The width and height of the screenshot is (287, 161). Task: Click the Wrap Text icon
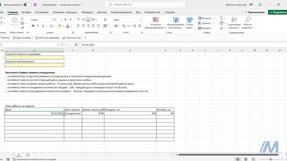105,20
